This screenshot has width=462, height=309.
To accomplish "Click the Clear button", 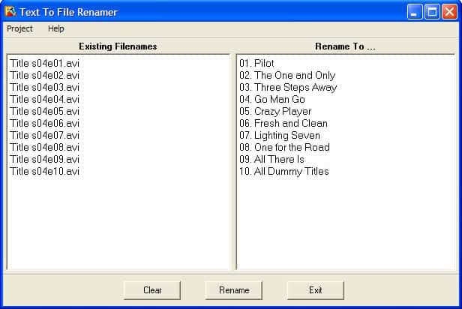I will [x=152, y=290].
